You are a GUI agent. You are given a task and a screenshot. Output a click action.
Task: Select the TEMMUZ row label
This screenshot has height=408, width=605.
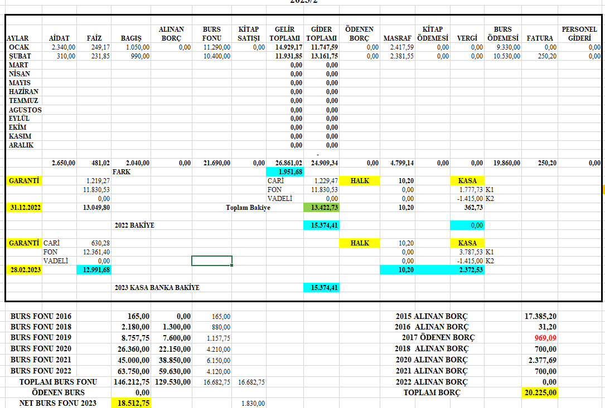click(x=23, y=101)
